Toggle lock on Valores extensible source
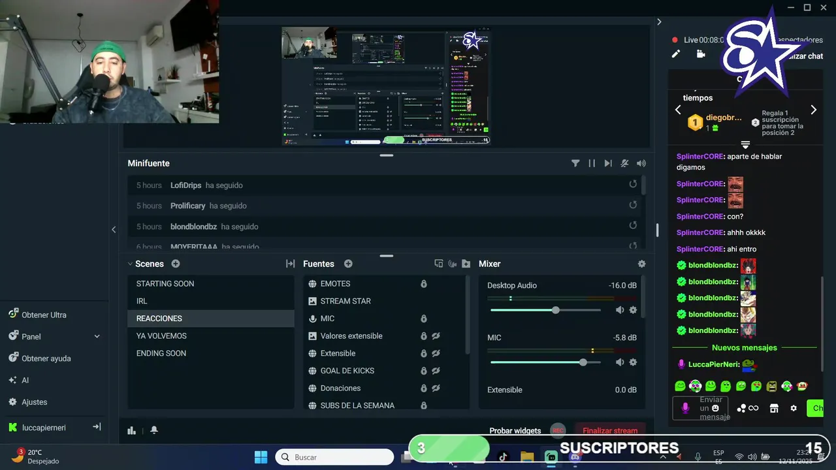 tap(423, 336)
